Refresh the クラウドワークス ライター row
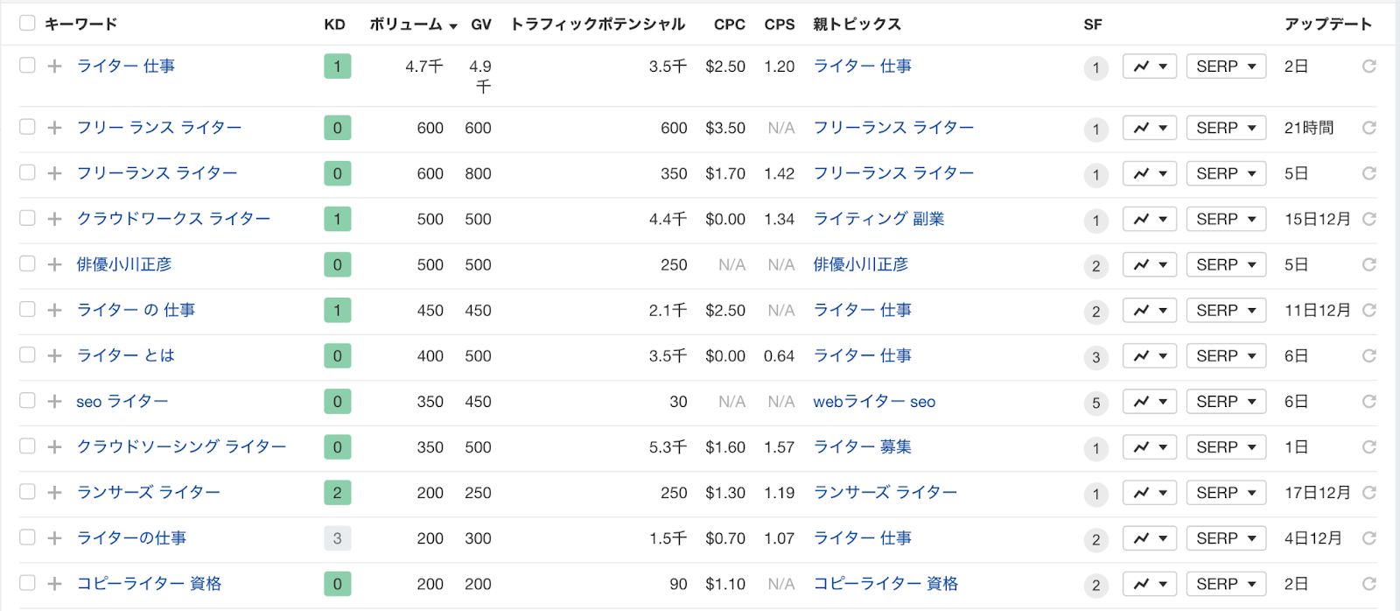 click(1369, 219)
